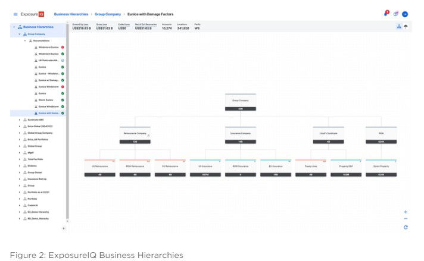Click red status icon on Windstorm Eunice row

pos(63,47)
